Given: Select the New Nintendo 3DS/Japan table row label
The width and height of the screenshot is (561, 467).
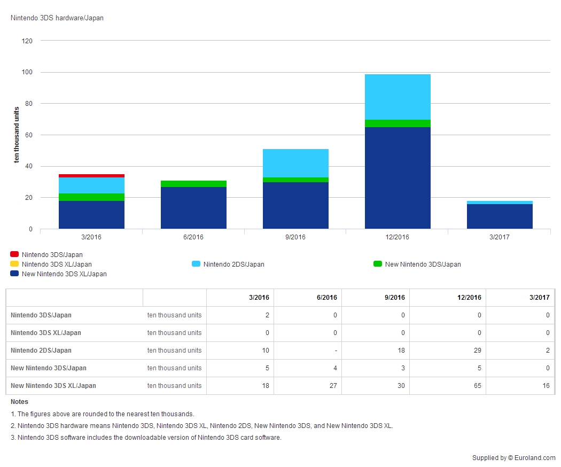Looking at the screenshot, I should point(48,368).
